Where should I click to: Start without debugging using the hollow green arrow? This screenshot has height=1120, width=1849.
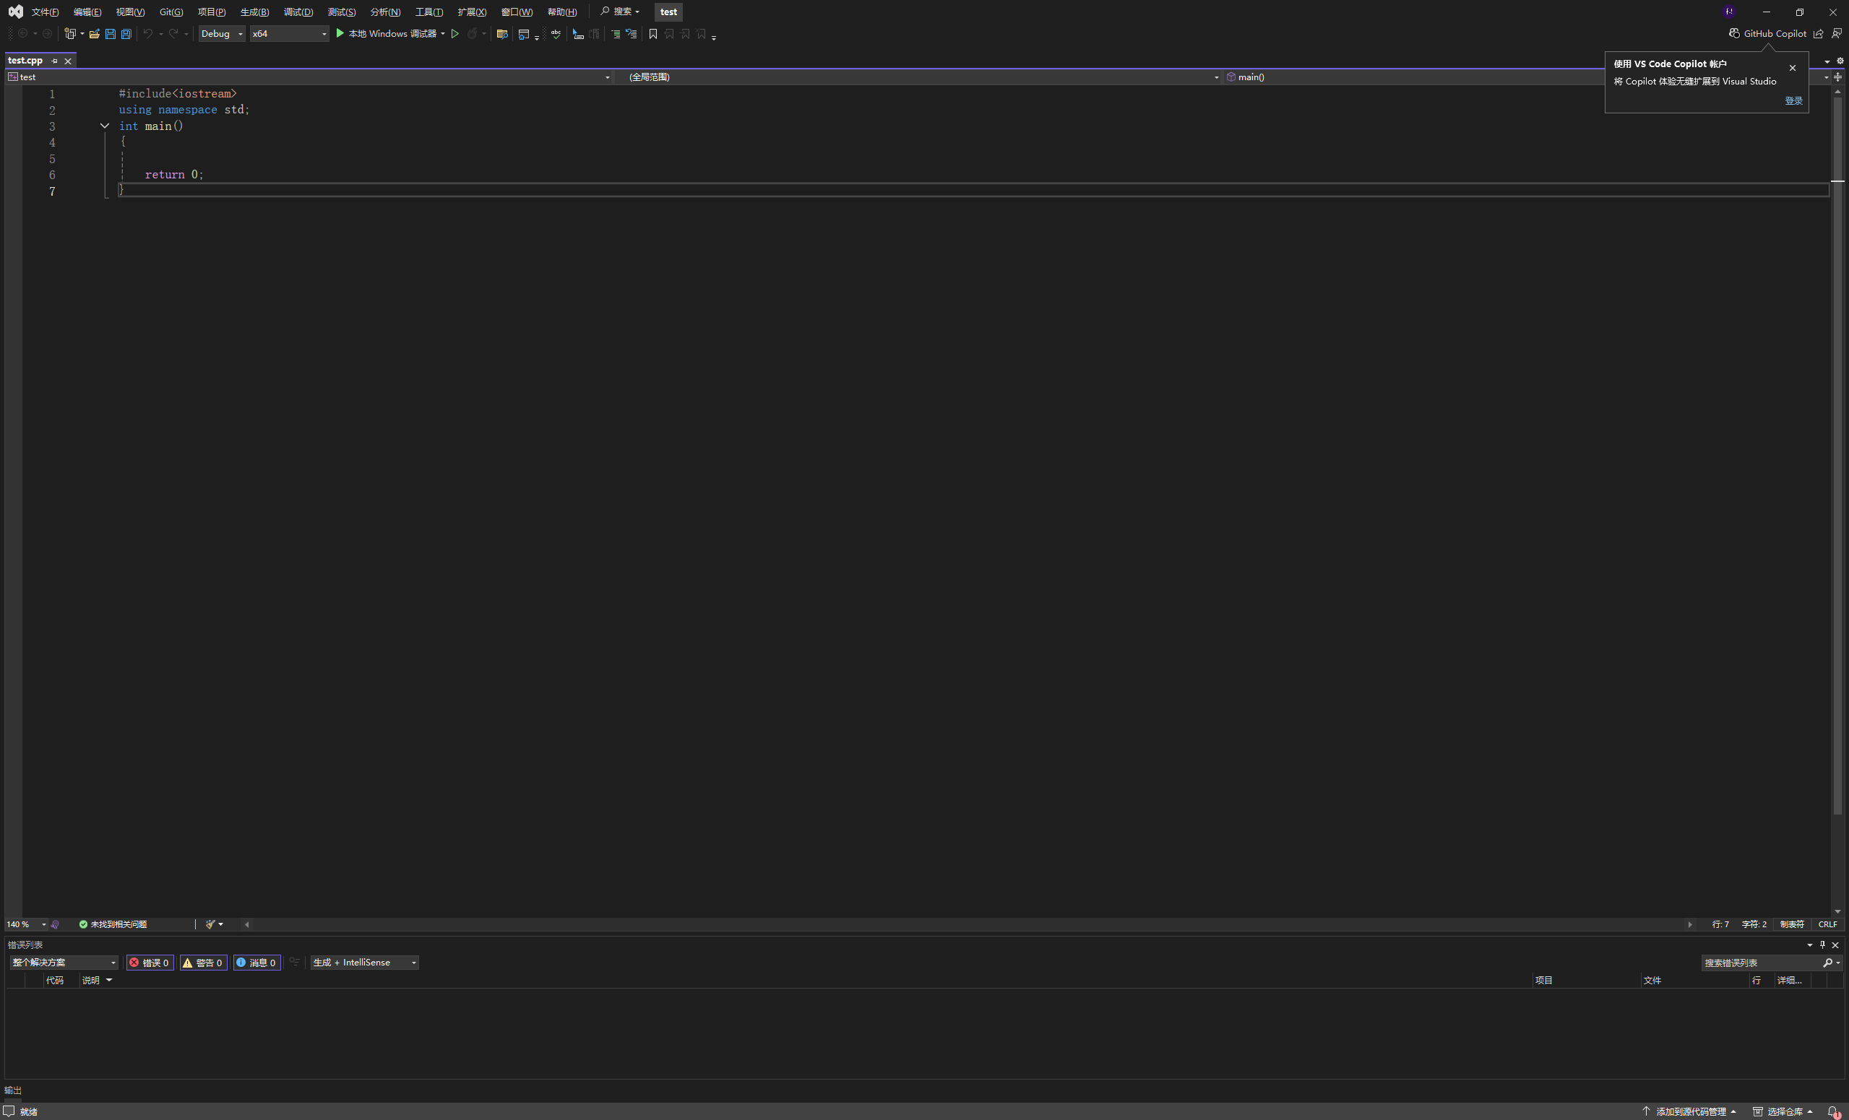[454, 34]
